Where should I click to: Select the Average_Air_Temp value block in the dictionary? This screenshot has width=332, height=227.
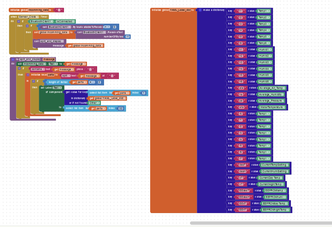tap(271, 88)
